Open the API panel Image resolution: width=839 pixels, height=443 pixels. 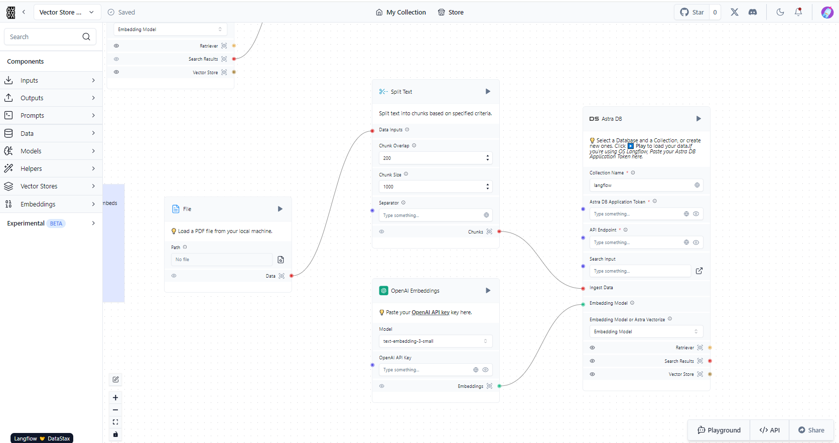point(769,430)
